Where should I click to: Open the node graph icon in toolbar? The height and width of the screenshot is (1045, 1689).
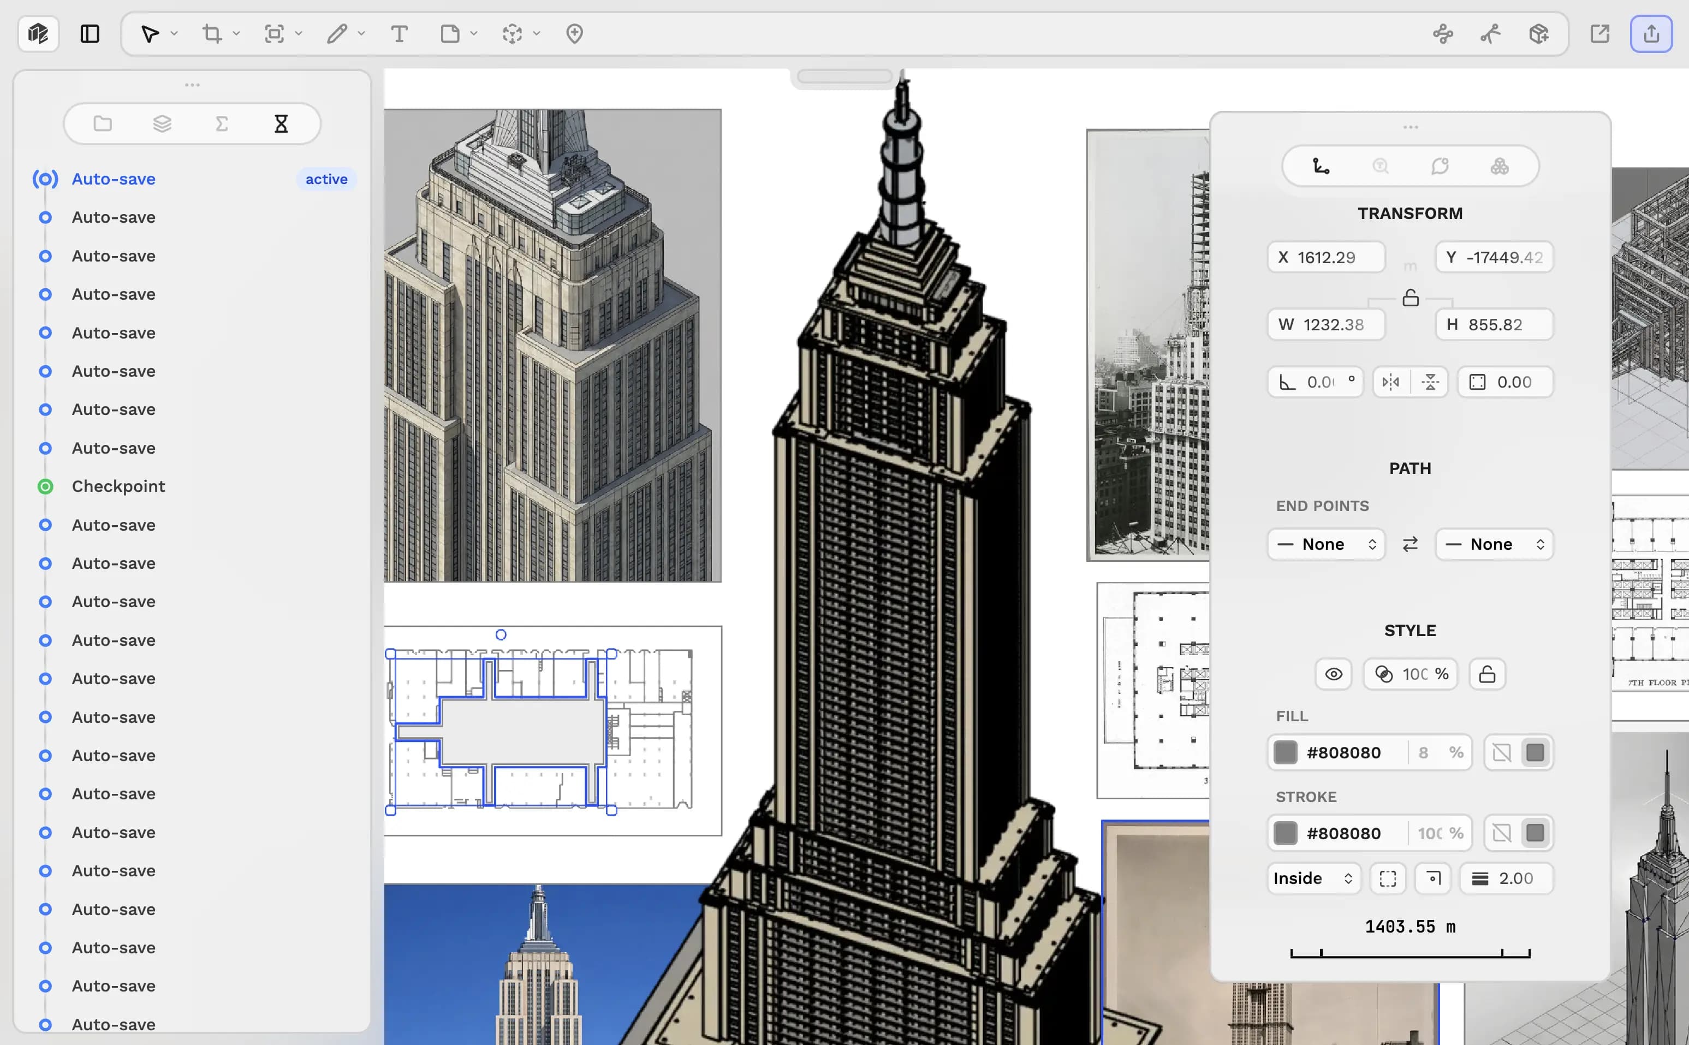tap(1443, 33)
